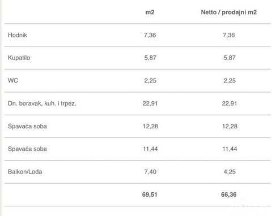Click the m2 column header

(x=150, y=12)
